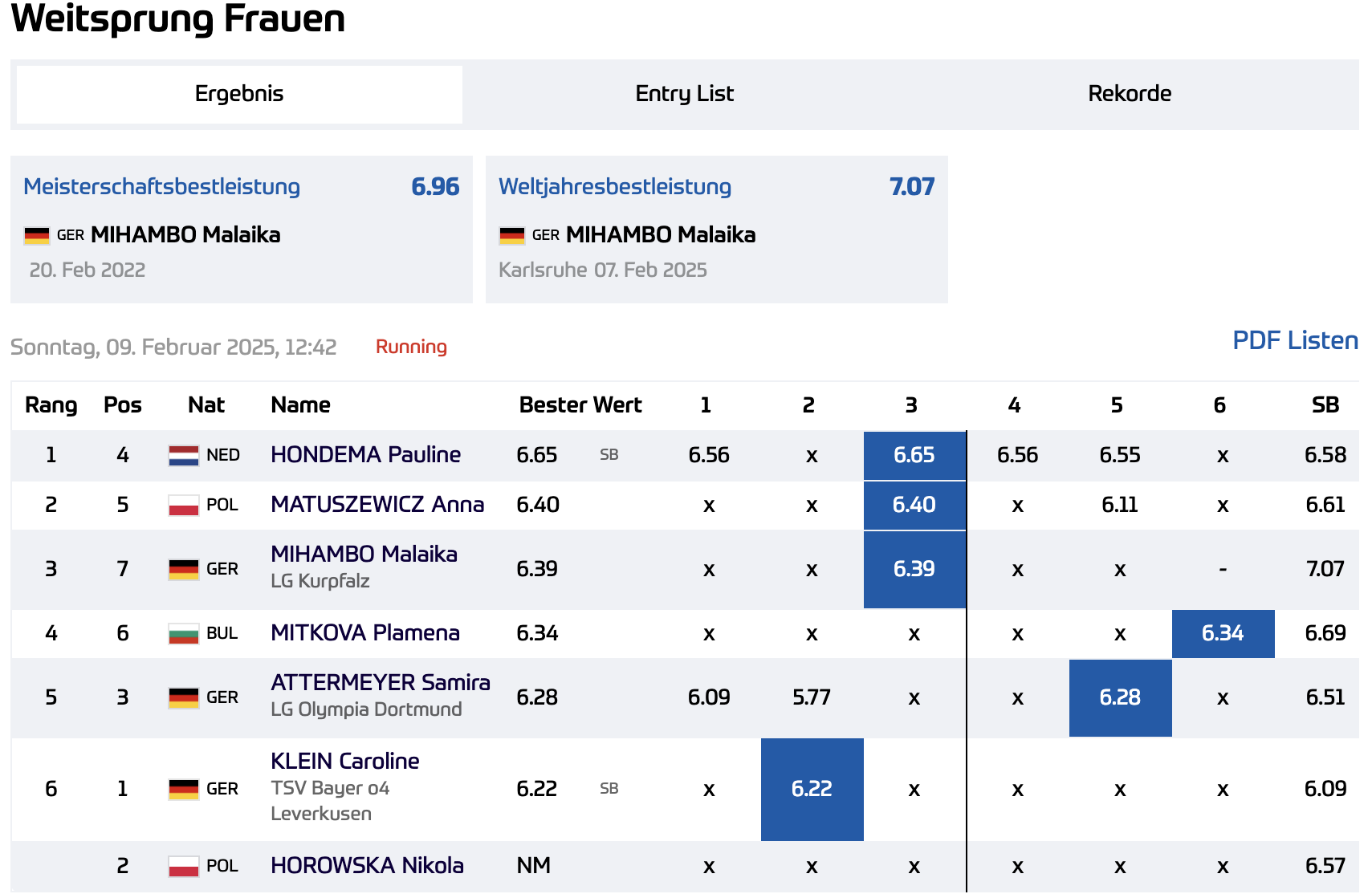
Task: Select the Ergebnis tab
Action: (239, 94)
